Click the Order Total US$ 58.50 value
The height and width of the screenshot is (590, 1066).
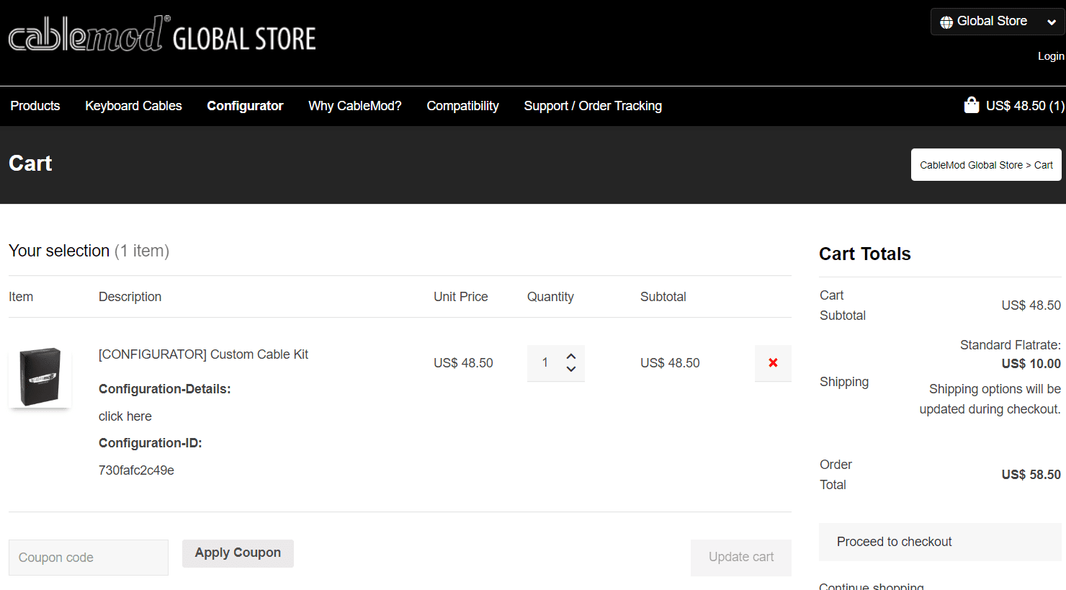(1031, 475)
